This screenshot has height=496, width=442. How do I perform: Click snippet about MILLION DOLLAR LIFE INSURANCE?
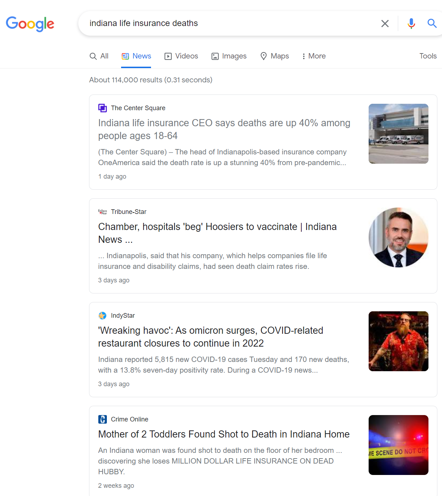[x=220, y=461]
